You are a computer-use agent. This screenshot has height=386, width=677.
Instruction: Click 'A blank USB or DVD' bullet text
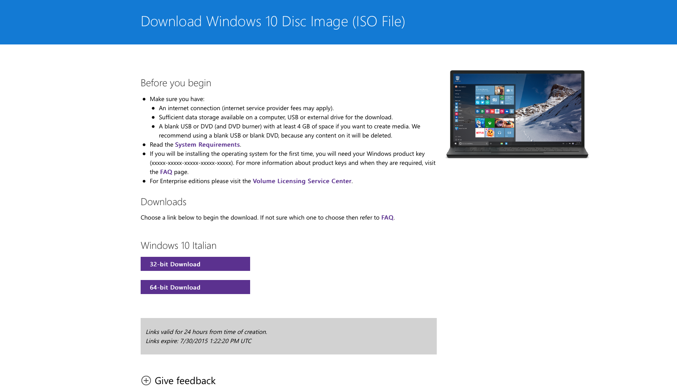tap(290, 131)
